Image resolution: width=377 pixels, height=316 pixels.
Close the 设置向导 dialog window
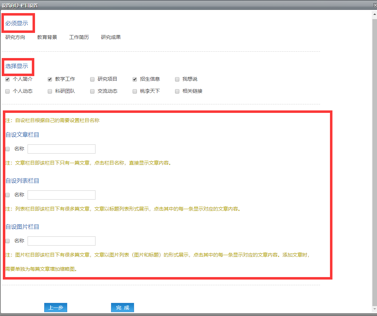point(375,5)
